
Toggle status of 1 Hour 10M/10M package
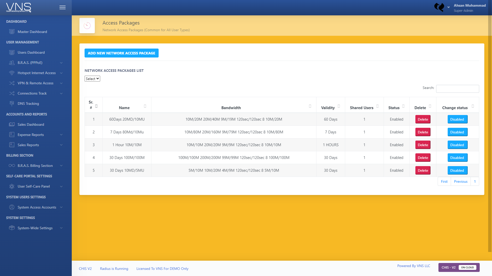pos(457,145)
